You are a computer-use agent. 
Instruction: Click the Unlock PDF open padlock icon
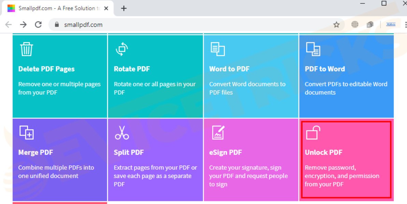313,132
